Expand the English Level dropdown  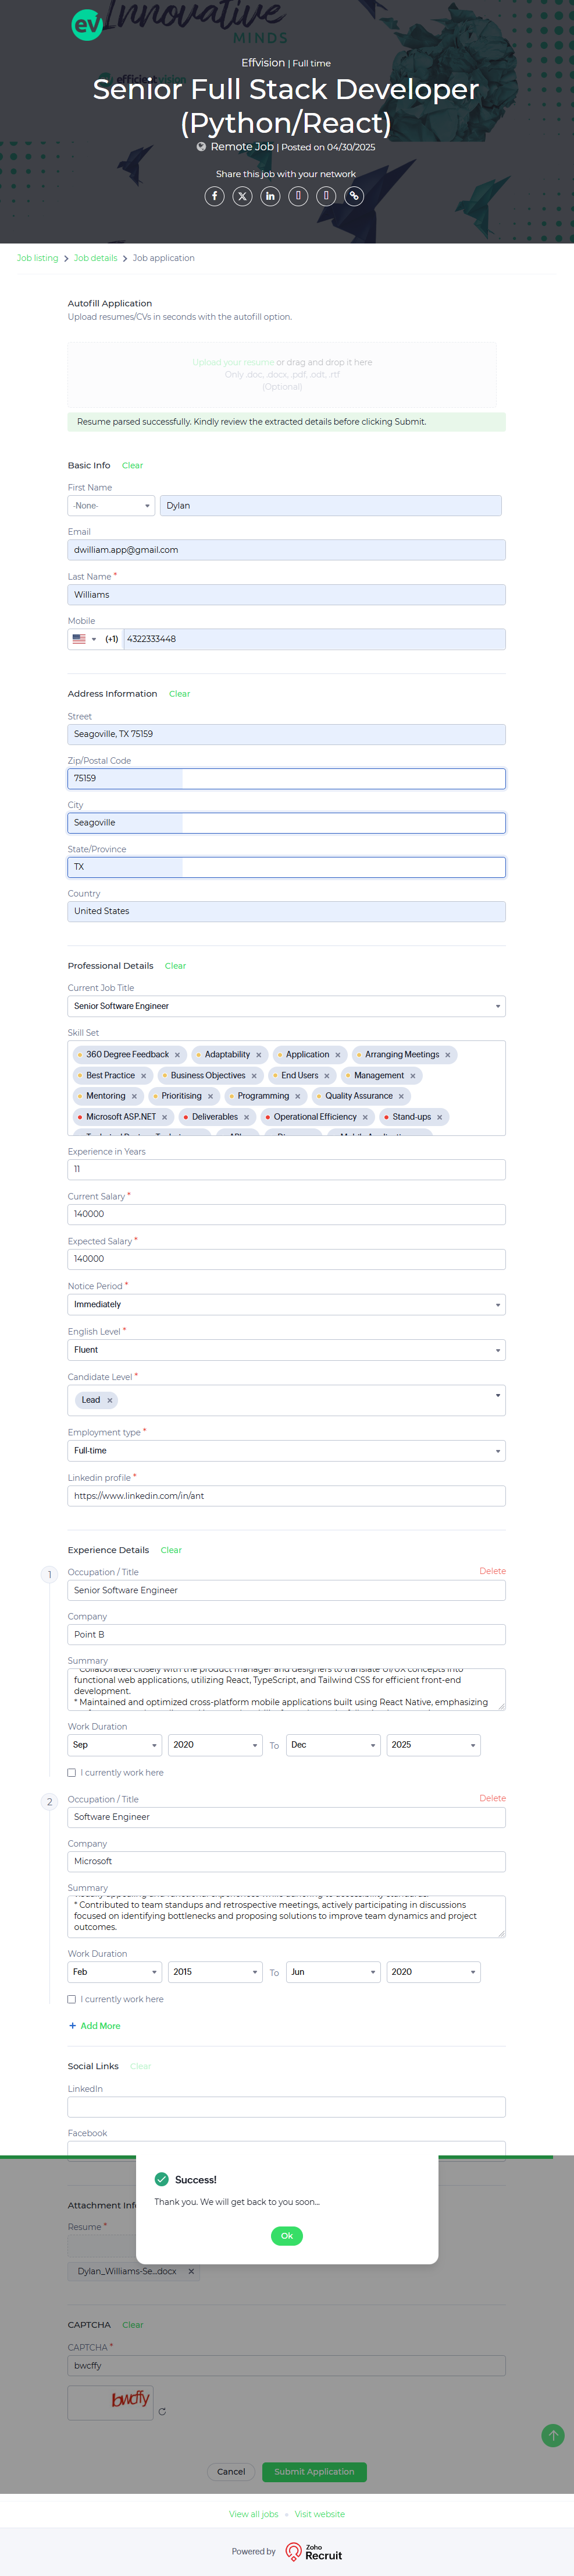point(287,1350)
